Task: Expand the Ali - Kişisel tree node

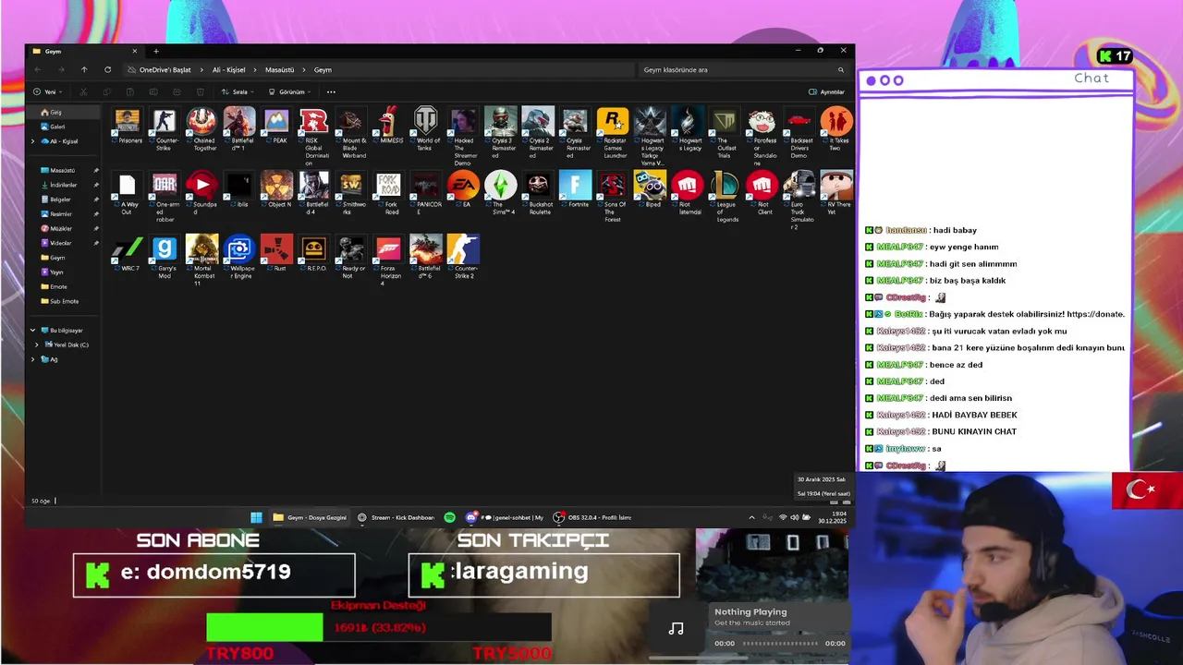Action: [33, 141]
